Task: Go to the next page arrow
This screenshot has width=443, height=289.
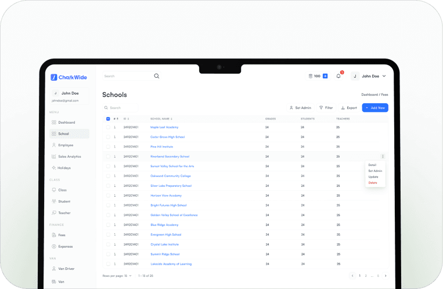Action: (386, 276)
